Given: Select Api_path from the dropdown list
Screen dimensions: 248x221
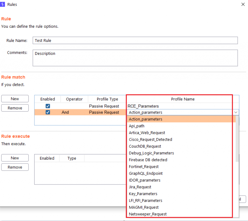Looking at the screenshot, I should 137,126.
